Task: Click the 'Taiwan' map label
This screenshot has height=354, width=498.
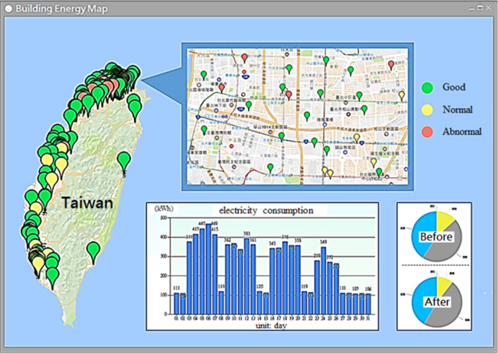Action: point(87,202)
